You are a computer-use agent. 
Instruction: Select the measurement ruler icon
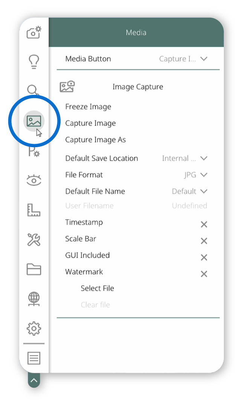(34, 210)
